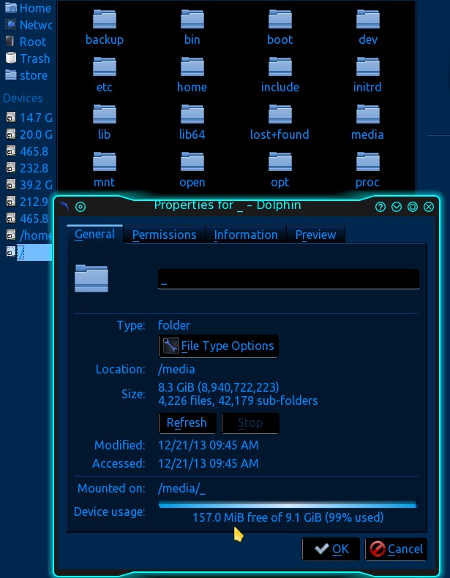Select the 39.2 G device
Viewport: 450px width, 578px height.
(x=29, y=185)
